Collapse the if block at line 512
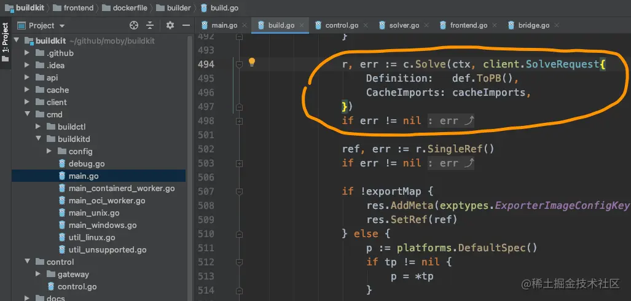 (x=239, y=262)
